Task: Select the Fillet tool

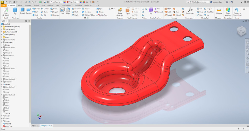Action: point(68,11)
